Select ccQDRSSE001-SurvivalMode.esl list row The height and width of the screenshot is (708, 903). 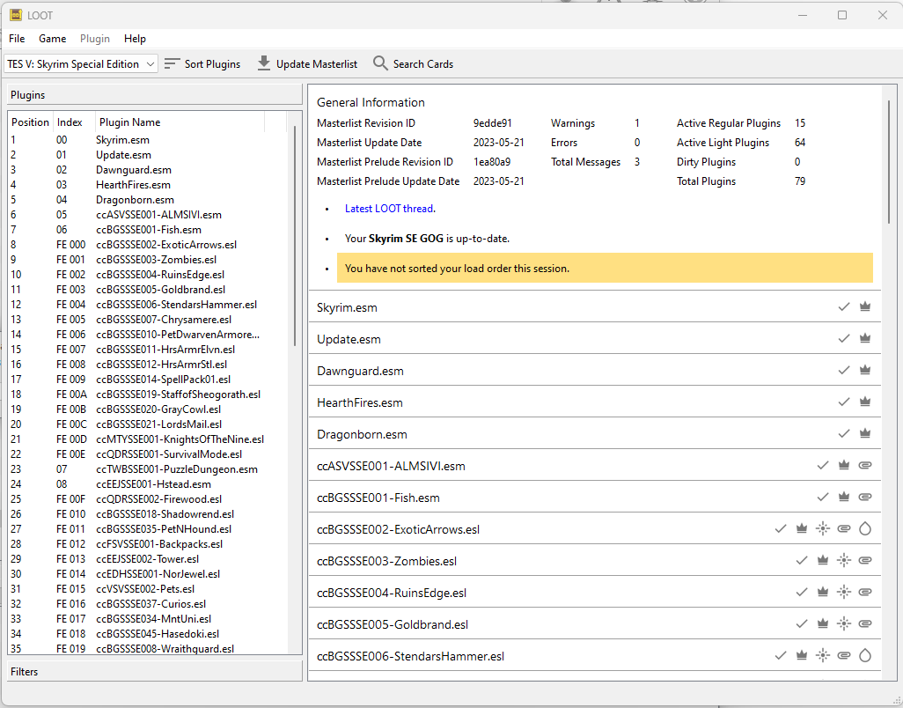[x=148, y=454]
